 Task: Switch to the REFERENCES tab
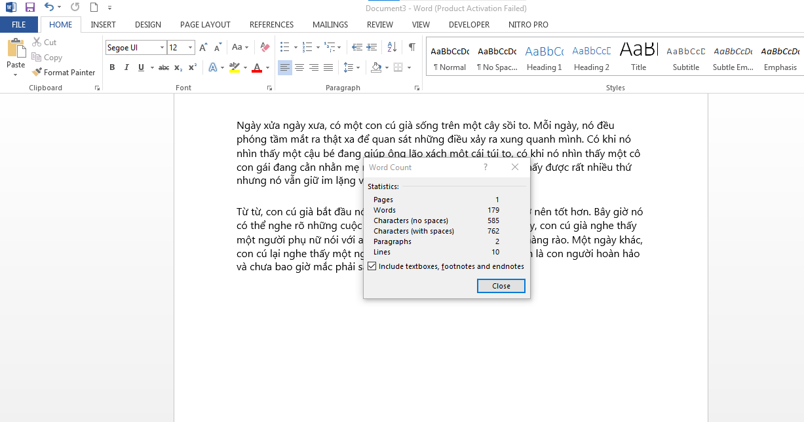point(271,25)
